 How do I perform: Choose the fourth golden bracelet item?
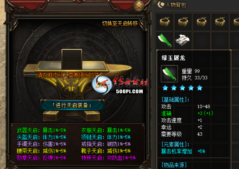(x=220, y=22)
